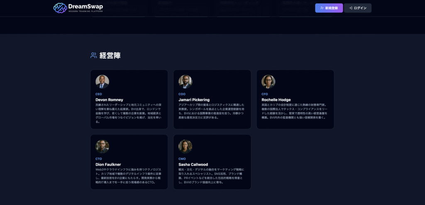Image resolution: width=425 pixels, height=205 pixels.
Task: Open Sasha Callwood's profile photo
Action: (186, 146)
